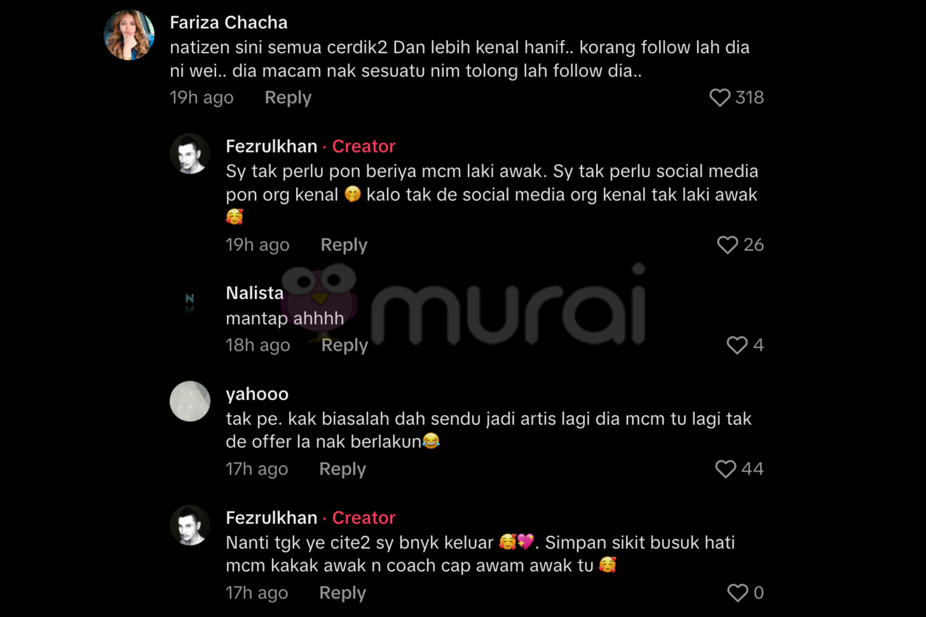Screen dimensions: 926x617
Task: Like Nalista's 'mantap ahhhh' comment
Action: tap(737, 345)
